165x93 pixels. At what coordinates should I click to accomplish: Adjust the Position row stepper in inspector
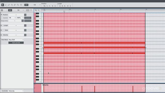(x=25, y=15)
